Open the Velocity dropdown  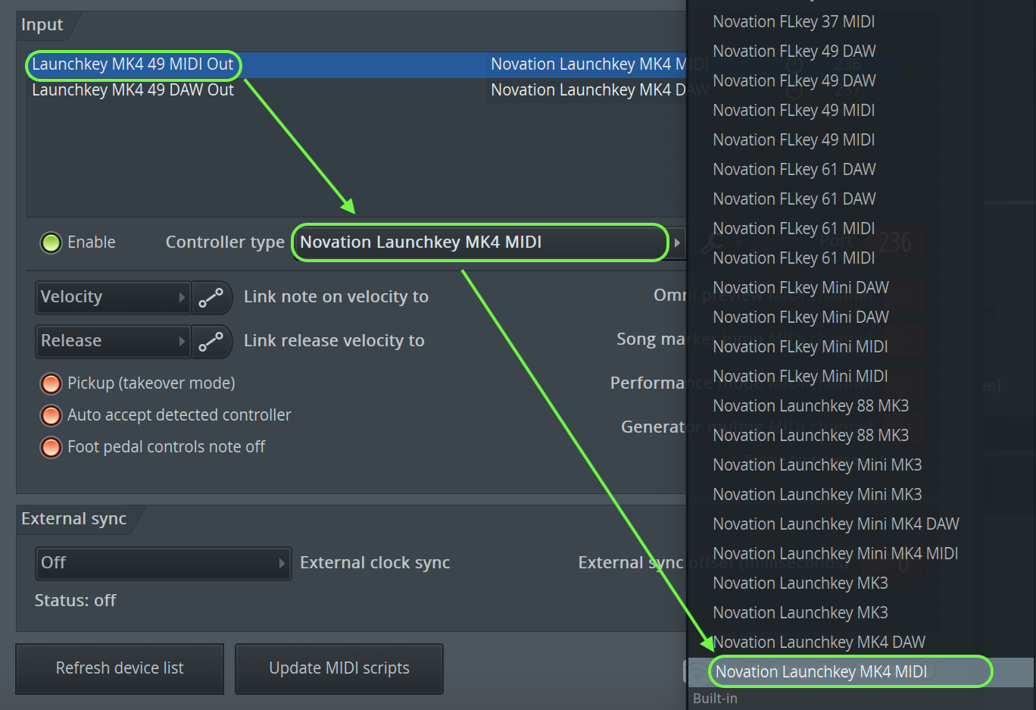point(113,297)
